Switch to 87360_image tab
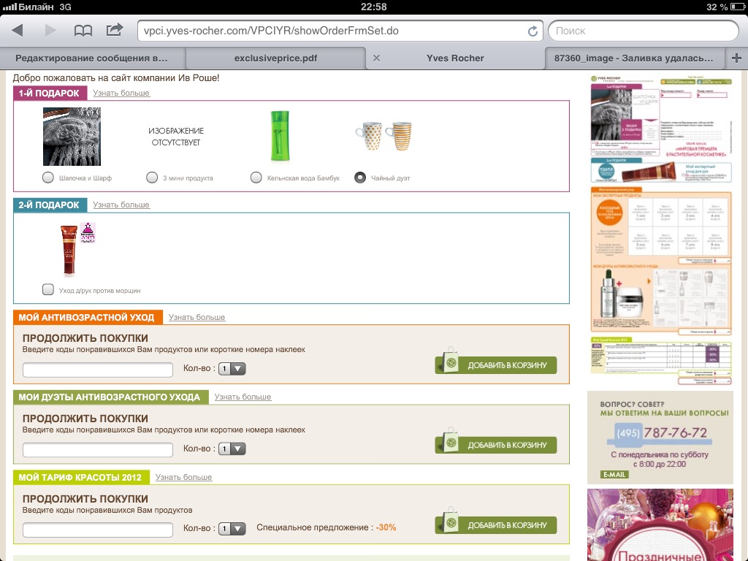Screen dimensions: 748x561 click(x=633, y=58)
